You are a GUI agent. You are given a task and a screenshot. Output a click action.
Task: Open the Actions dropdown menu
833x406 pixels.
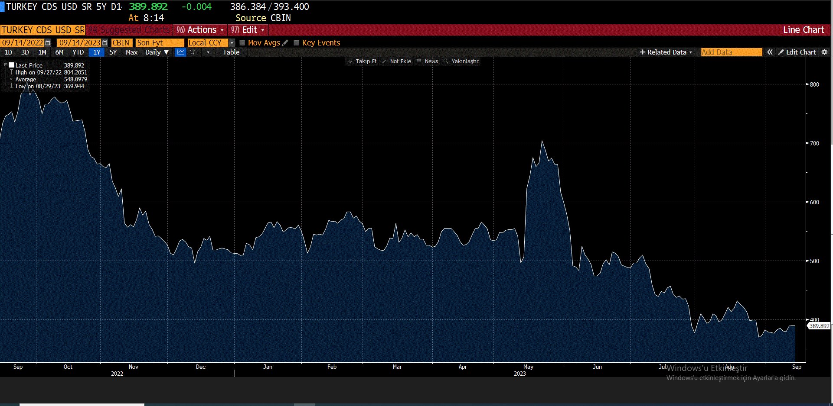pyautogui.click(x=200, y=30)
